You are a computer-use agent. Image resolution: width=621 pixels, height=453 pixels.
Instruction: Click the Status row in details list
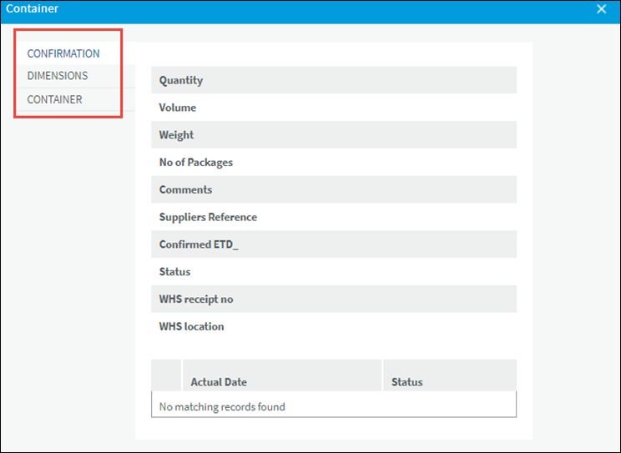(x=334, y=271)
